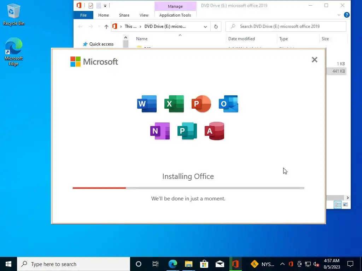Open the File tab in File Explorer
This screenshot has width=362, height=271.
(x=83, y=15)
